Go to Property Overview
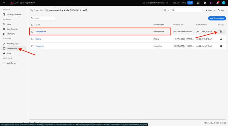The width and height of the screenshot is (228, 126). tap(14, 14)
